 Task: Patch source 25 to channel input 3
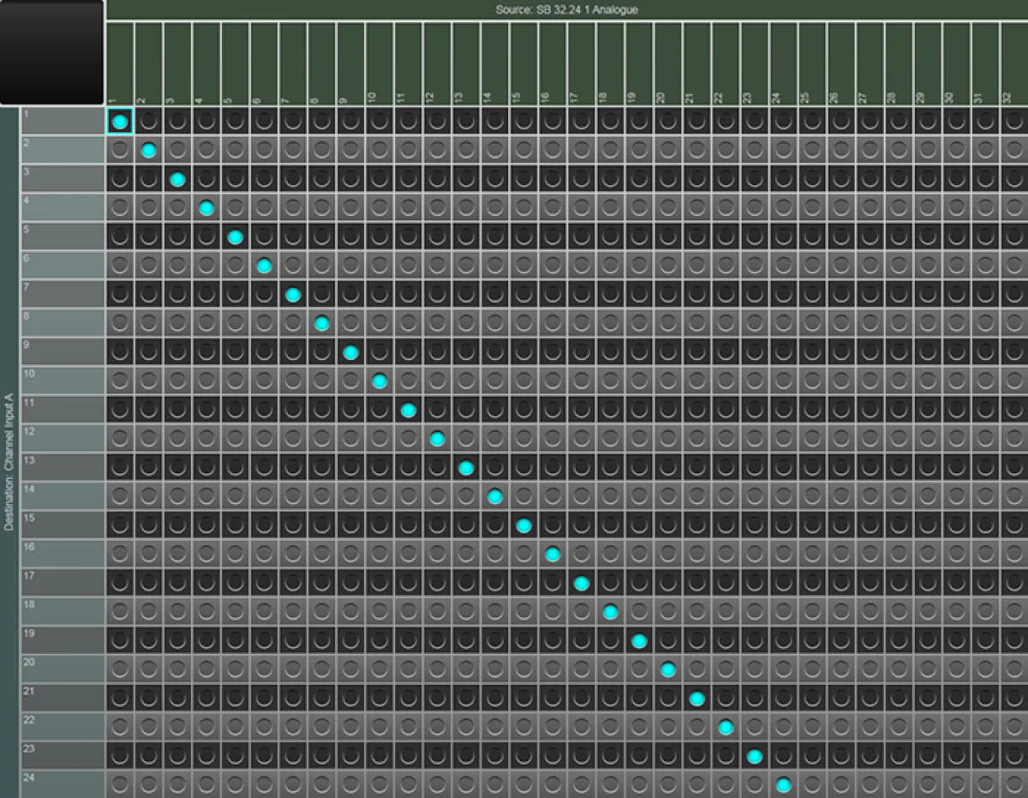pos(812,180)
